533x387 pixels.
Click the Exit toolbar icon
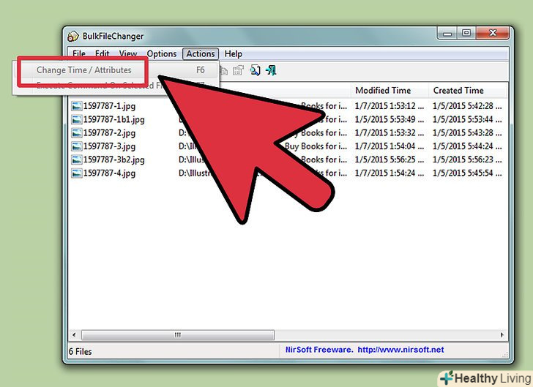271,70
